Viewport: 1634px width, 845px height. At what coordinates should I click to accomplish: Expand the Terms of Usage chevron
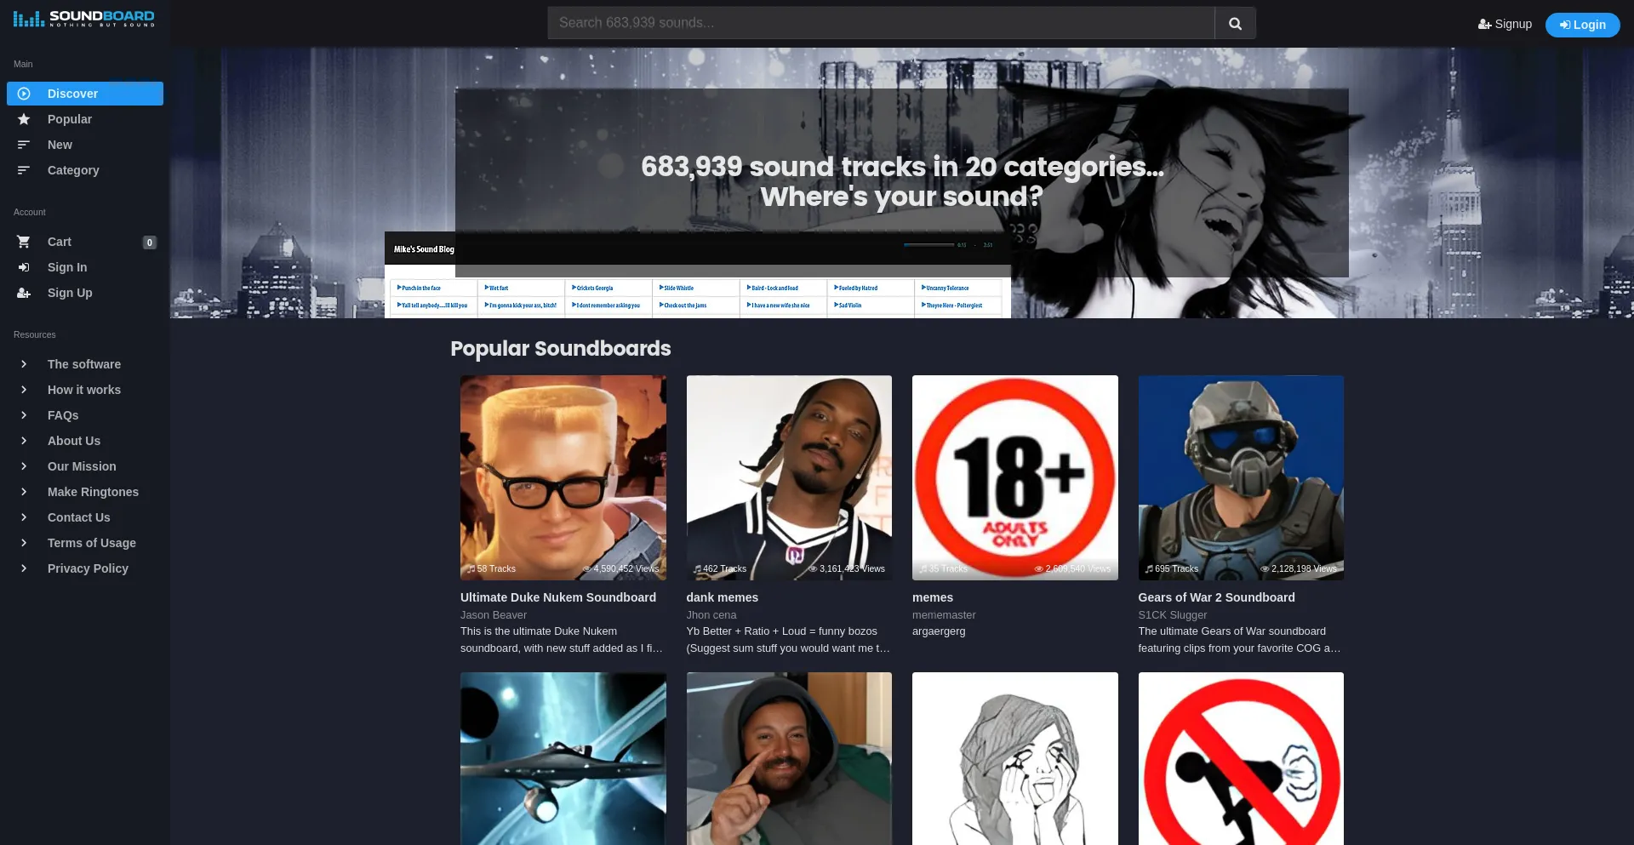pyautogui.click(x=24, y=543)
